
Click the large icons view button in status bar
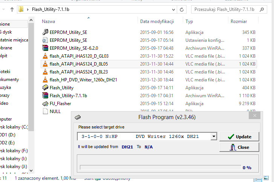(266, 178)
